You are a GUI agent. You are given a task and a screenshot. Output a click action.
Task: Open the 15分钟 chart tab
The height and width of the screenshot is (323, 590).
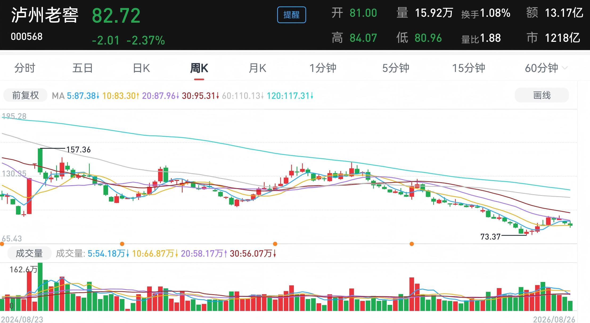click(469, 68)
